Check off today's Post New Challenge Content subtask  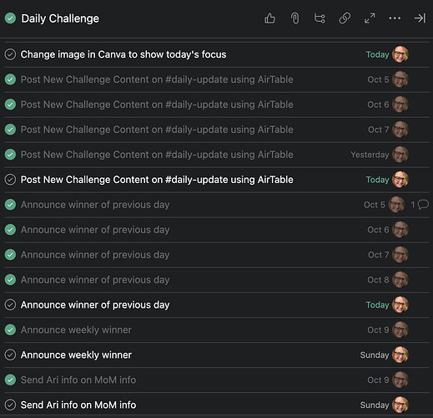(x=10, y=180)
